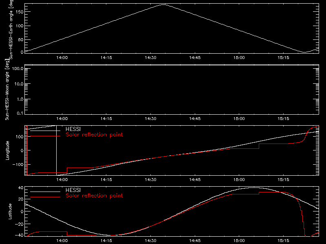Click the Sun-HESSI-Earth angle axis title
This screenshot has height=244, width=326.
point(11,30)
